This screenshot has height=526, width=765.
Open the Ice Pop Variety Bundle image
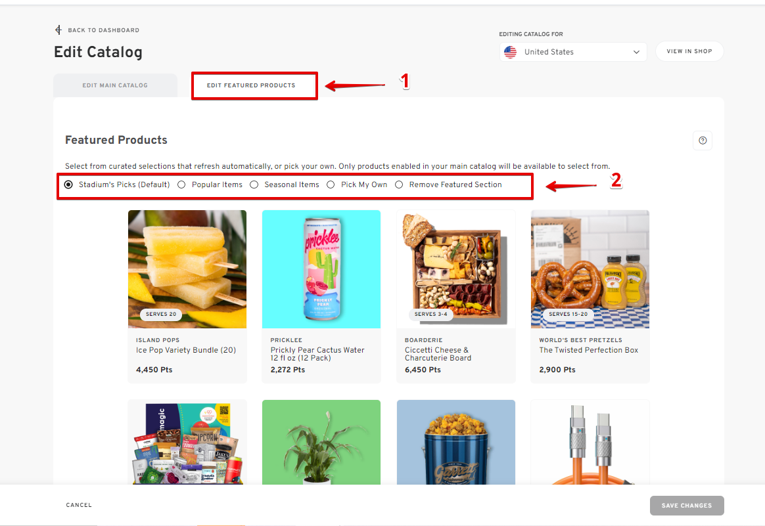click(187, 269)
